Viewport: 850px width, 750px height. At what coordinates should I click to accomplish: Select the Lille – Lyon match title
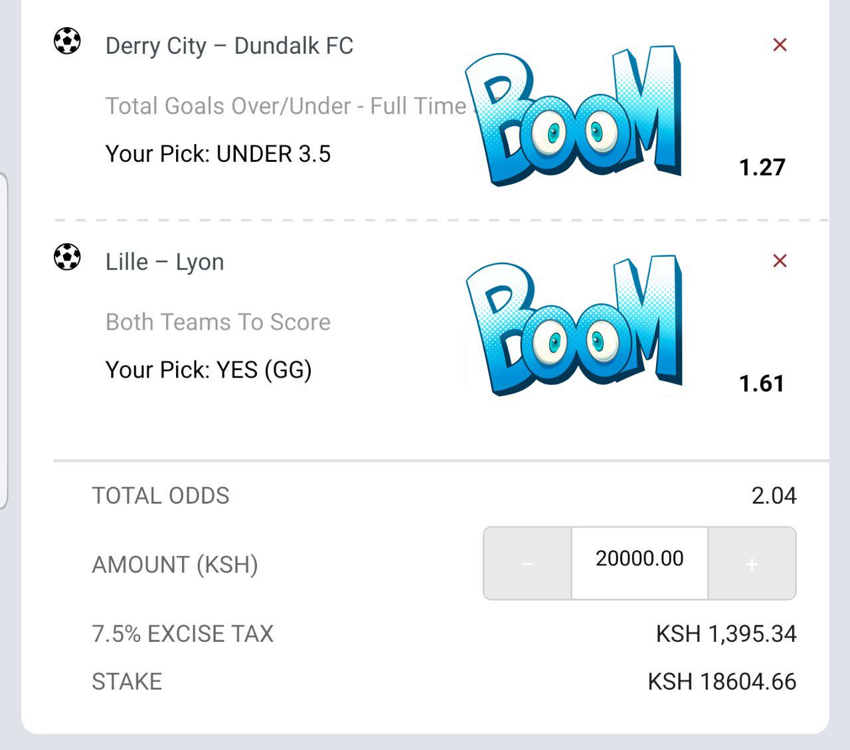coord(165,262)
